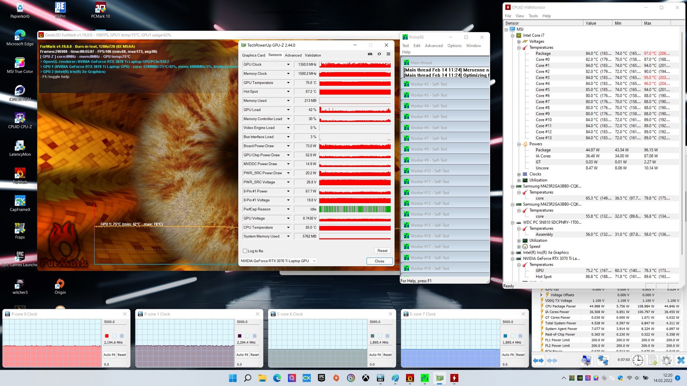Viewport: 687px width, 386px height.
Task: Open Windows Start button
Action: click(x=233, y=378)
